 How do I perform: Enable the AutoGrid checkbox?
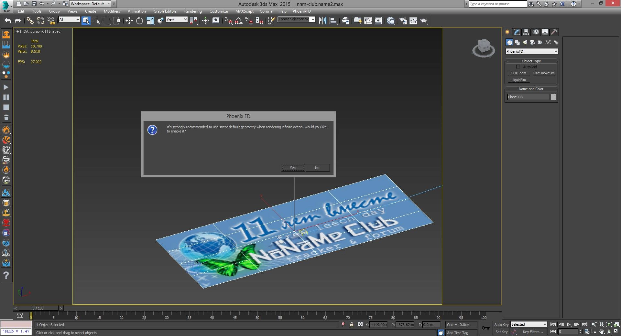[518, 67]
